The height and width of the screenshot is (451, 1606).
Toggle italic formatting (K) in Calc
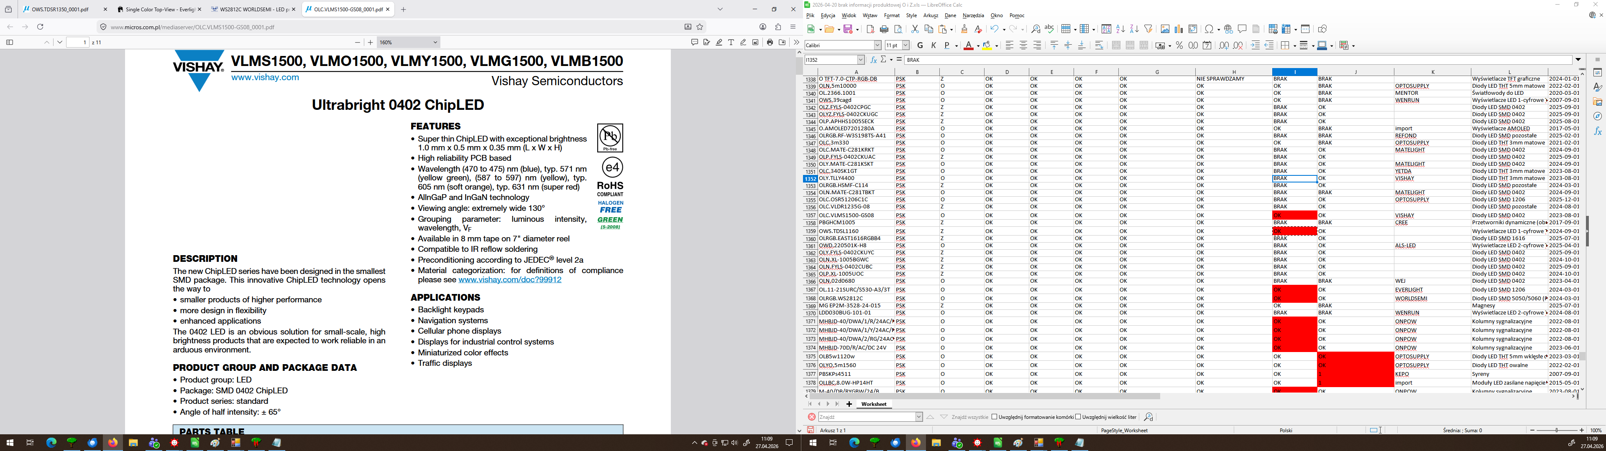(x=933, y=46)
